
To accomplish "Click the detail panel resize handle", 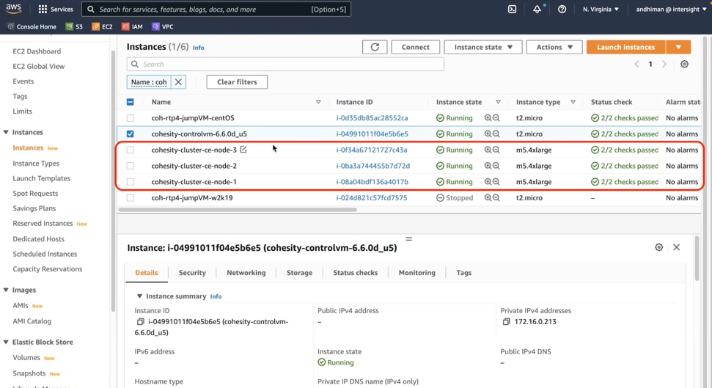I will 408,238.
